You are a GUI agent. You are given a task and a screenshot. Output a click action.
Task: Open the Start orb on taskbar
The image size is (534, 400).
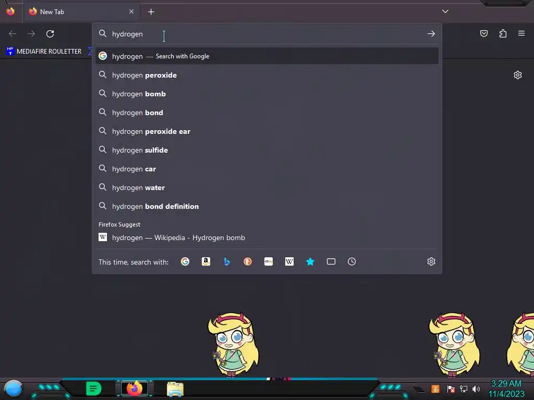[x=14, y=389]
